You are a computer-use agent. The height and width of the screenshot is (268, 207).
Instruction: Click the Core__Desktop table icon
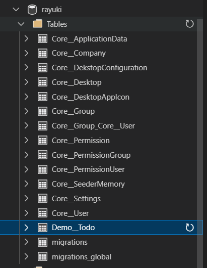(42, 82)
